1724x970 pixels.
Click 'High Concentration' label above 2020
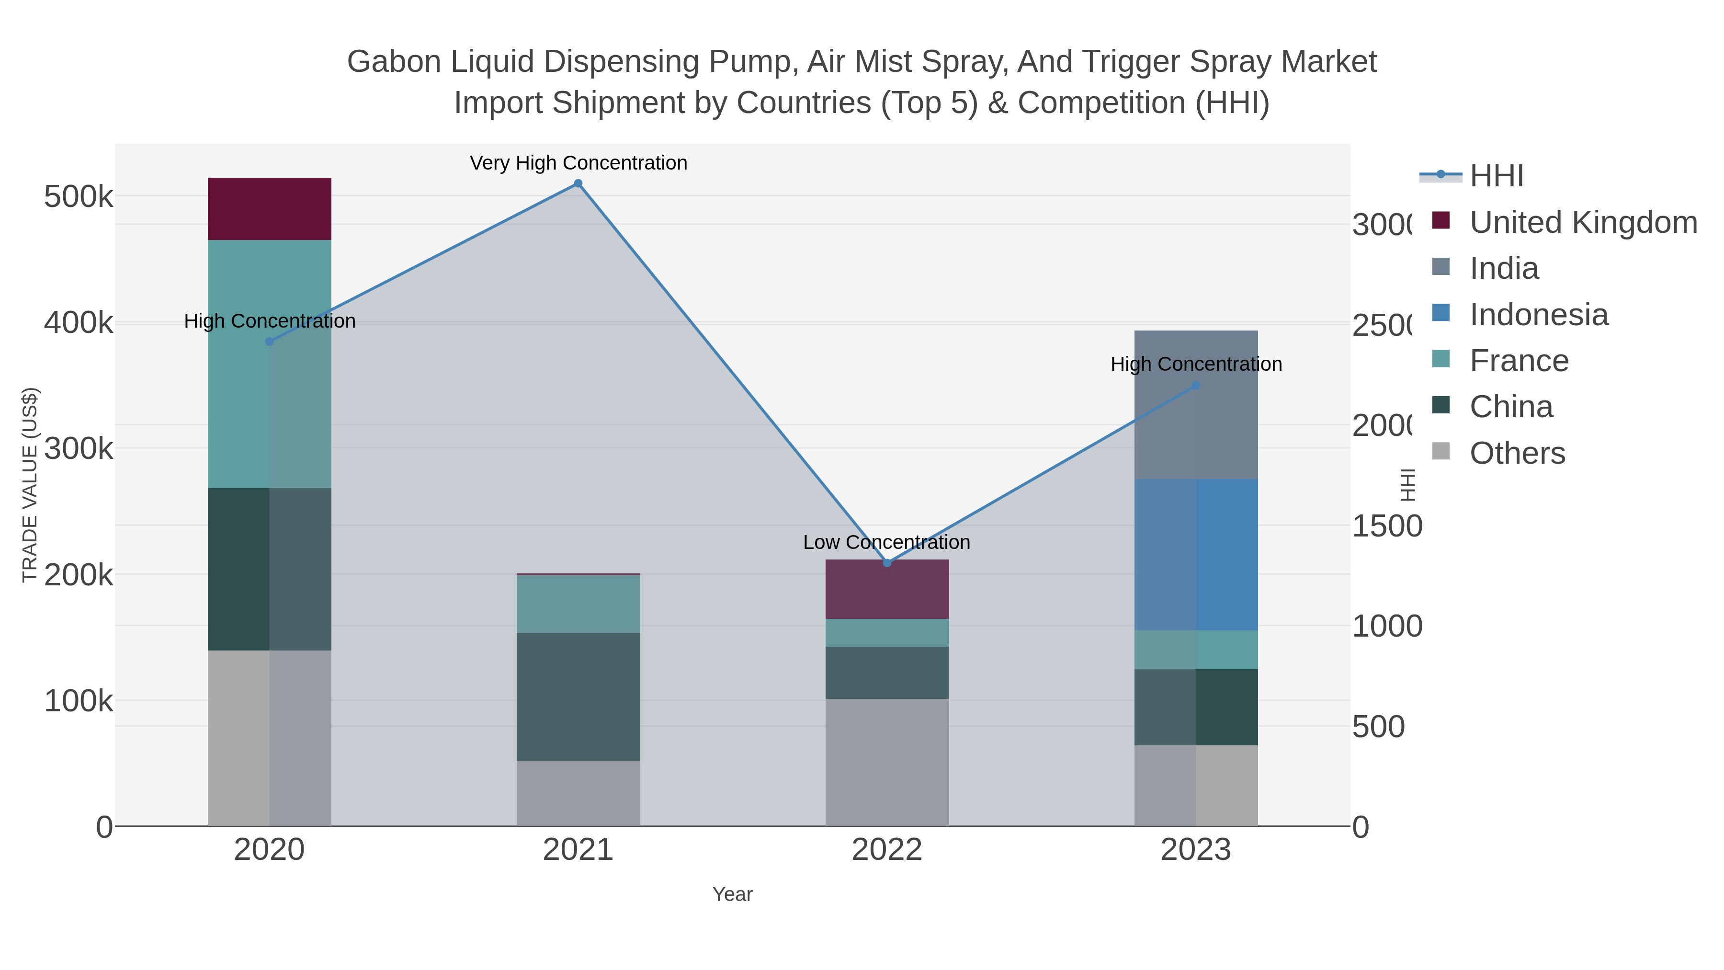tap(270, 321)
